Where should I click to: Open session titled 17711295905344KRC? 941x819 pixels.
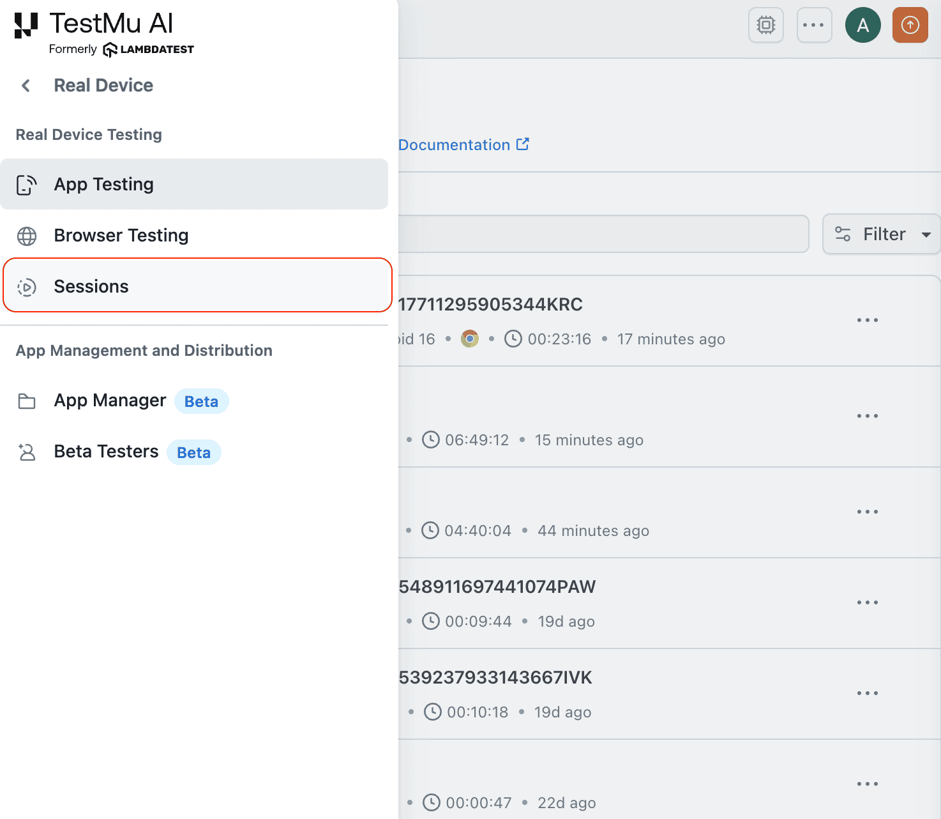pos(490,305)
